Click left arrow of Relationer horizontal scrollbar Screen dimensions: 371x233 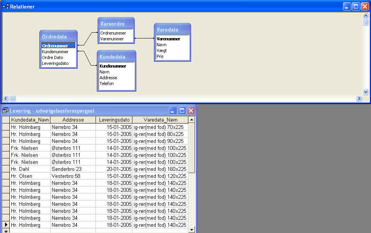coord(6,99)
